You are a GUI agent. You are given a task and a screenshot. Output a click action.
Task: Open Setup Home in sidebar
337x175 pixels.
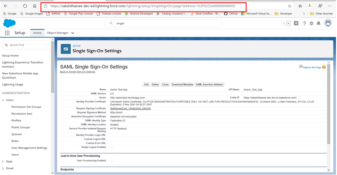point(10,56)
